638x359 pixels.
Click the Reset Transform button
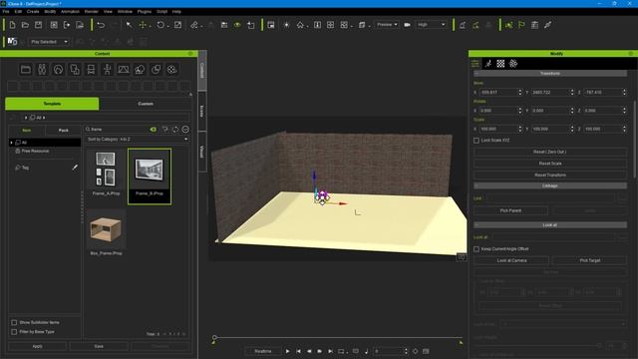(x=550, y=176)
